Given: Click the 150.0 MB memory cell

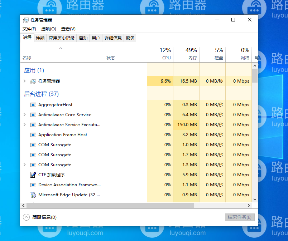Looking at the screenshot, I should tap(186, 125).
